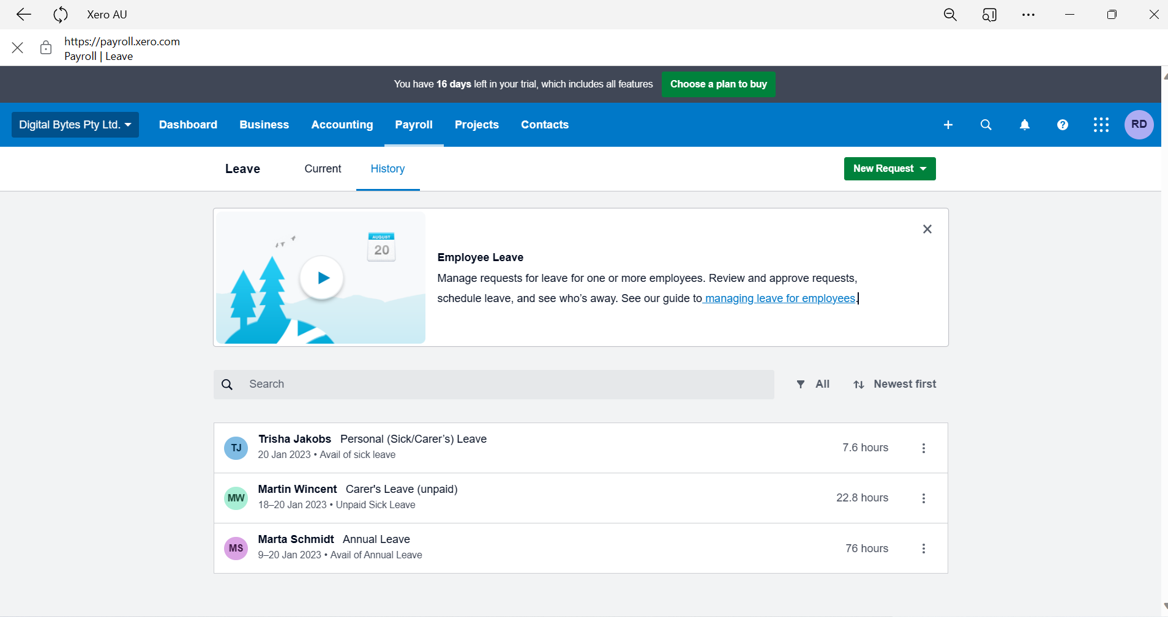Open the Business menu
Viewport: 1168px width, 617px height.
[x=264, y=125]
